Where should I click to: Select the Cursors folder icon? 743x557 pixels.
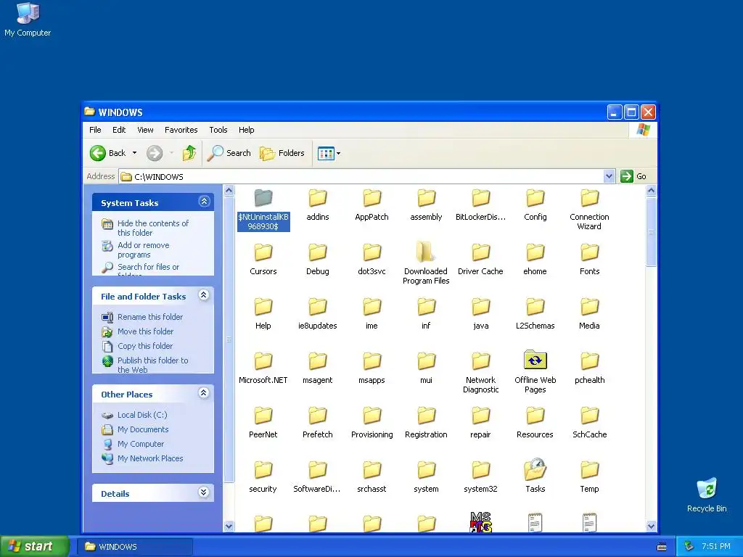(263, 252)
